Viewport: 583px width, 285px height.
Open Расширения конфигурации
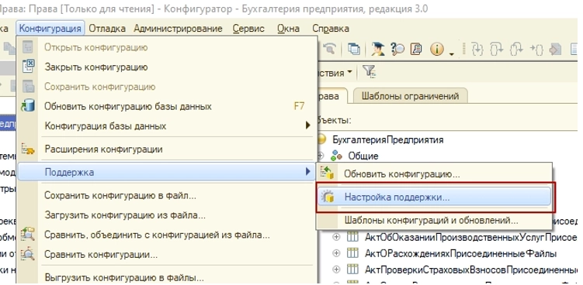point(167,149)
